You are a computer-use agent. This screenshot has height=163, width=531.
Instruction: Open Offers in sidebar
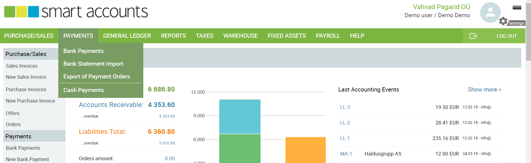(x=13, y=113)
